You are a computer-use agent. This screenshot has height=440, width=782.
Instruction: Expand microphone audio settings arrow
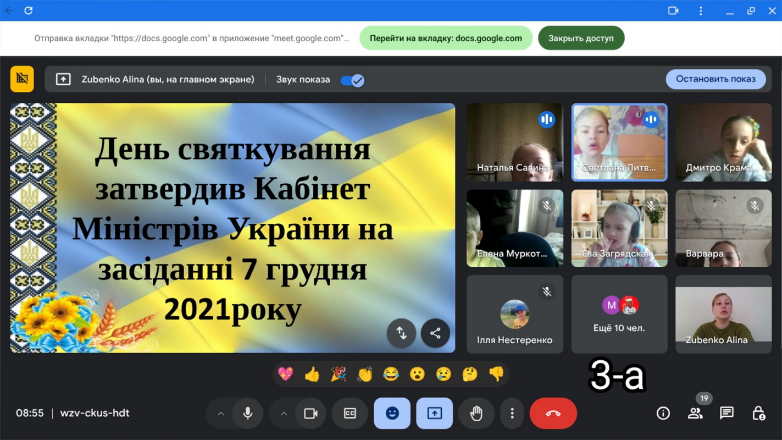tap(221, 413)
